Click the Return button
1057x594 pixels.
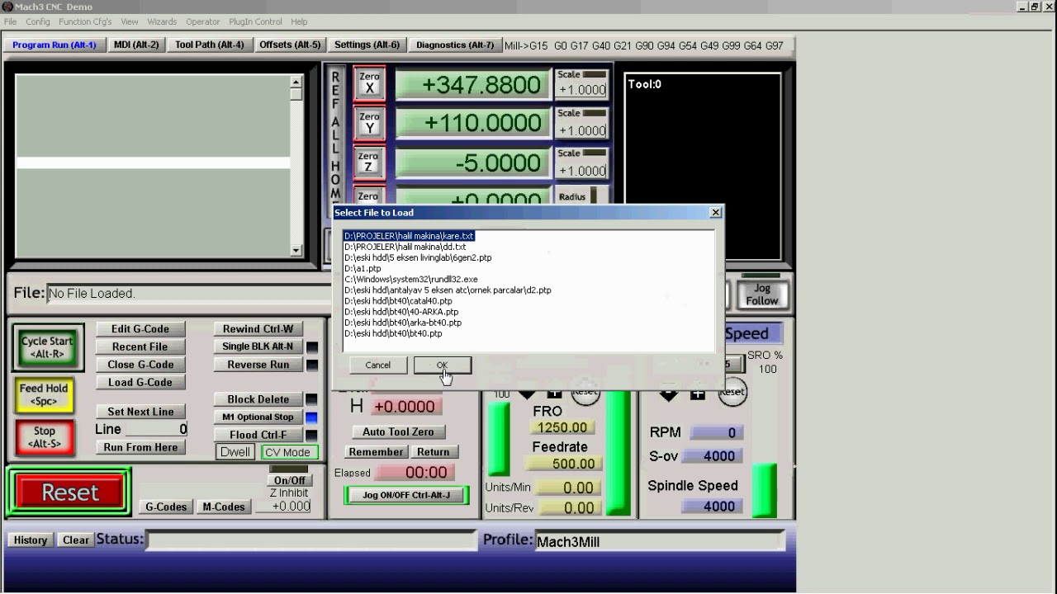click(433, 452)
